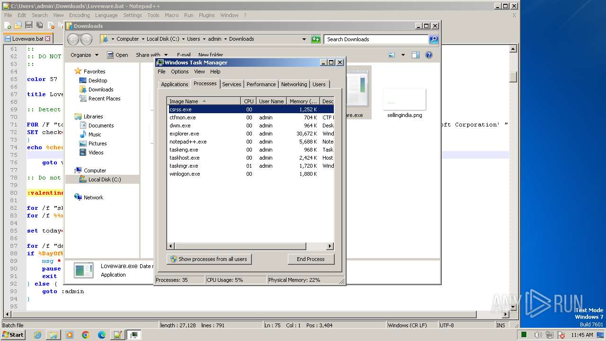Go forward with Explorer's Forward arrow

tap(86, 39)
